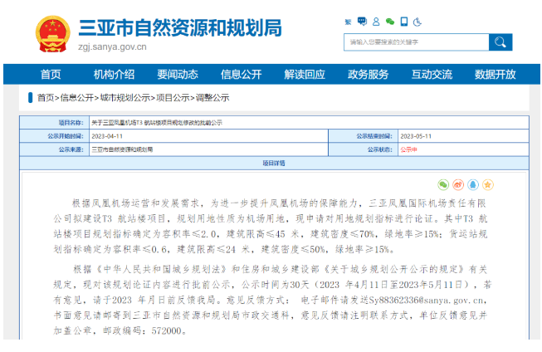Share article via red Weibo icon

pos(458,184)
